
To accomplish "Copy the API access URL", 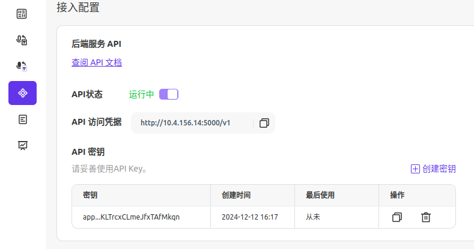I will click(264, 123).
